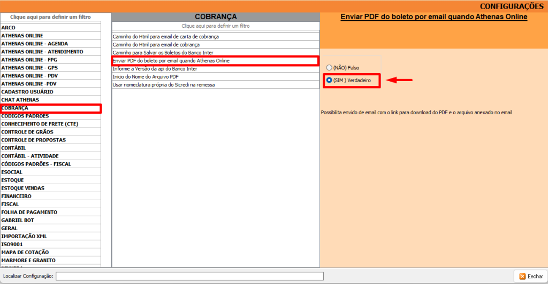The width and height of the screenshot is (548, 284).
Task: Select Inicio do Nome do Arquivo PDF
Action: 216,77
